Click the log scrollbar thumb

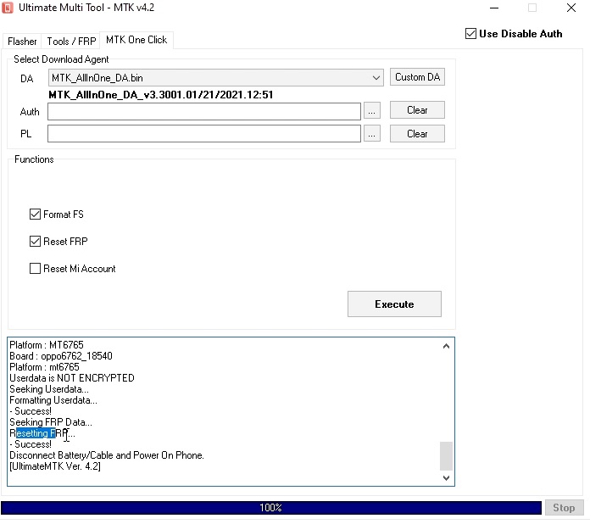coord(446,456)
